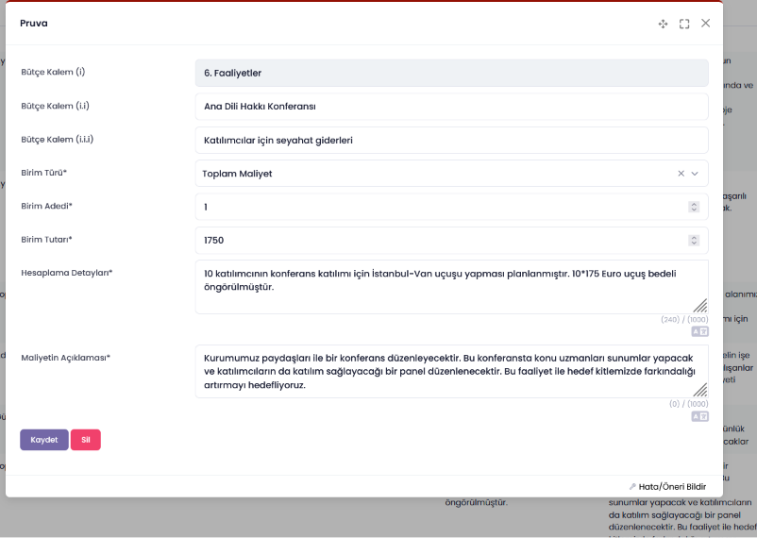Image resolution: width=757 pixels, height=538 pixels.
Task: Open Hata/Öneri Bildir link
Action: [672, 487]
